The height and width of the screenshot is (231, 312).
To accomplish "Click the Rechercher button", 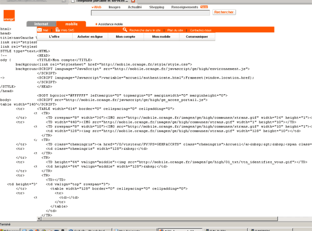I will pyautogui.click(x=224, y=12).
